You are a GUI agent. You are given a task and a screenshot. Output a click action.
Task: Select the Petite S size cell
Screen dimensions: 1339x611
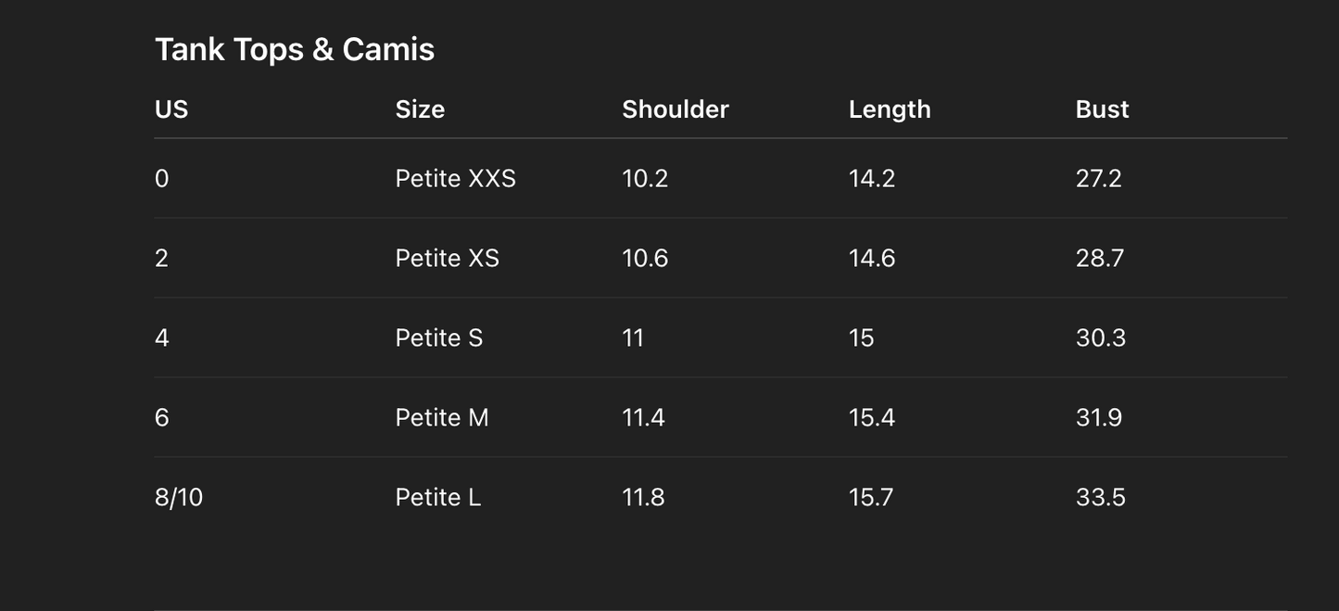pyautogui.click(x=438, y=337)
